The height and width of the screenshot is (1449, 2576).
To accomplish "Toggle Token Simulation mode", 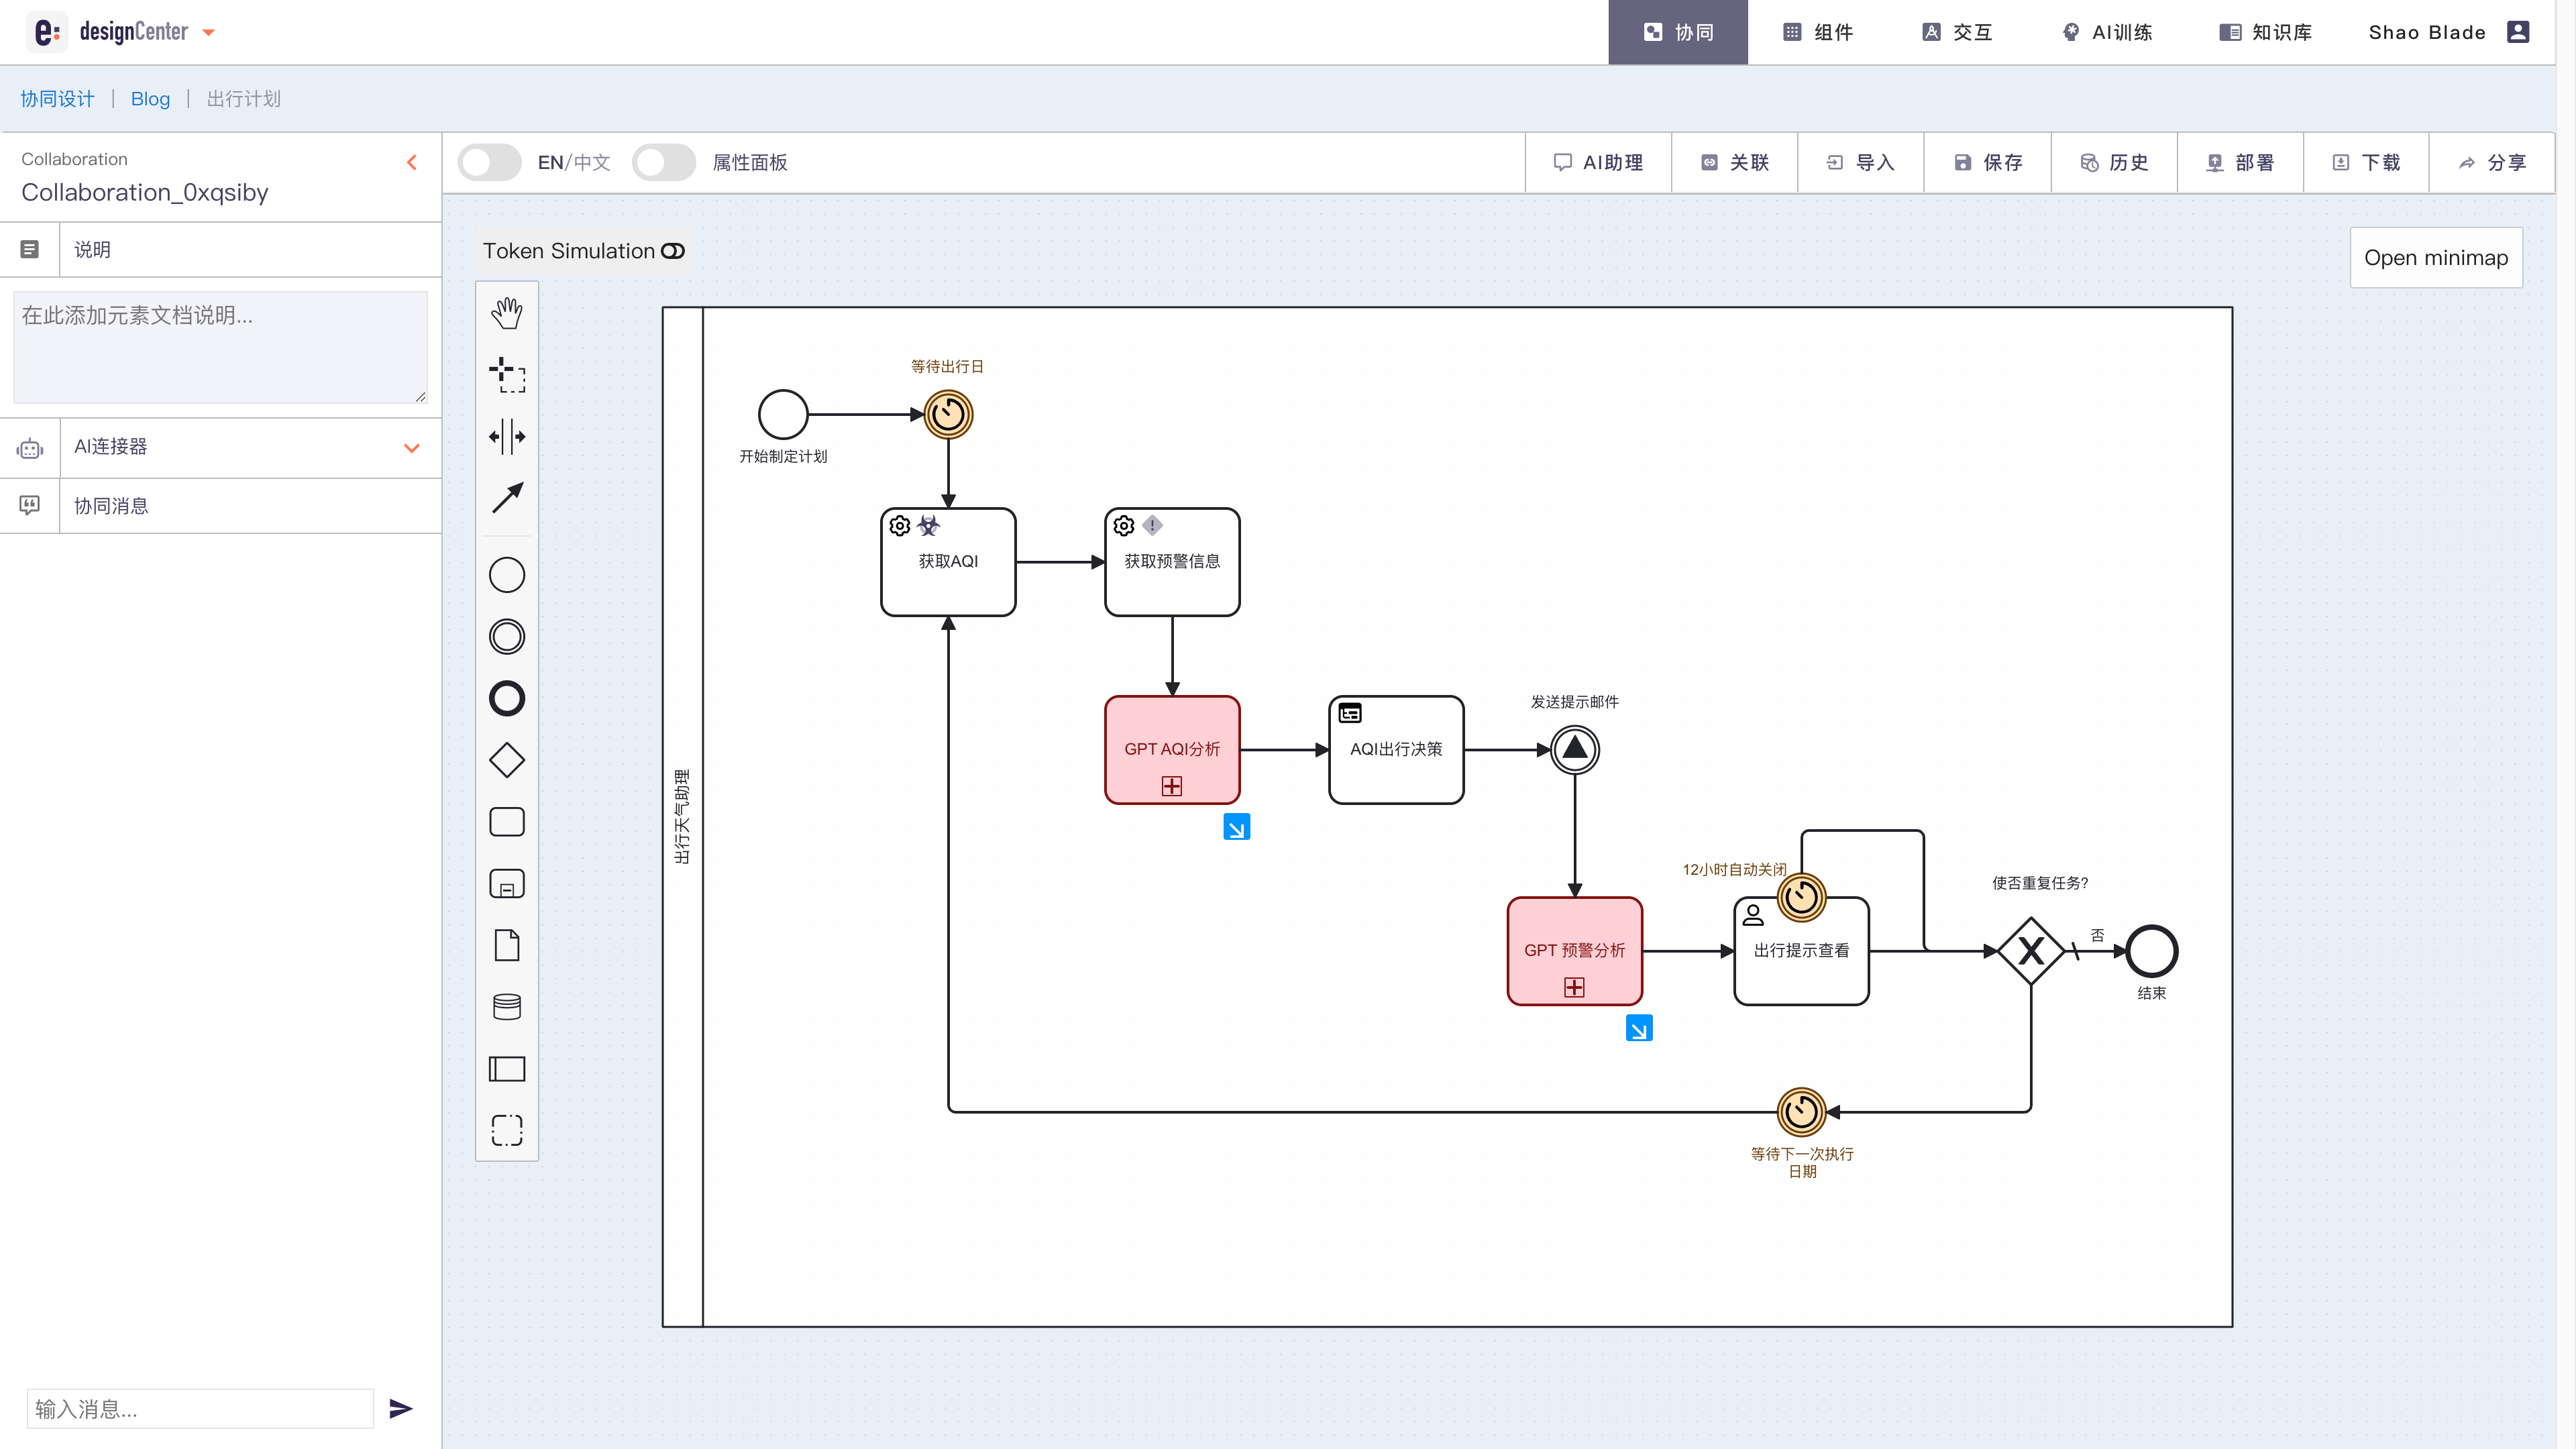I will point(584,251).
